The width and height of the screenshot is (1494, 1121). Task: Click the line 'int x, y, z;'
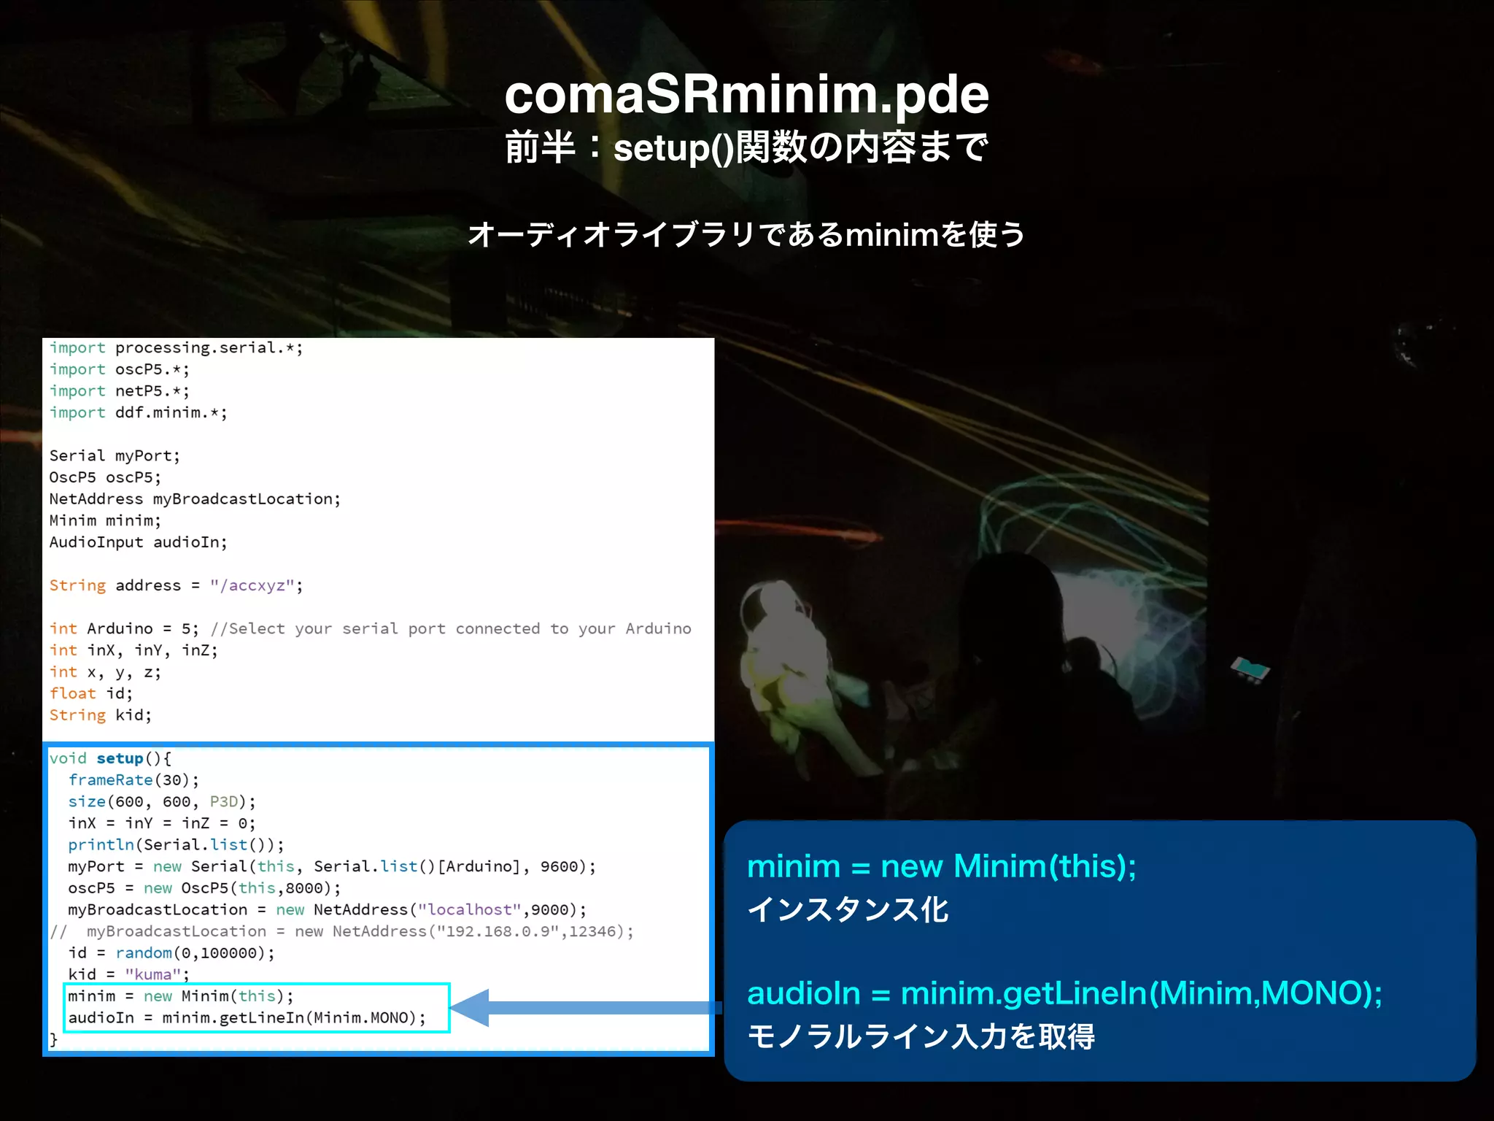(105, 672)
